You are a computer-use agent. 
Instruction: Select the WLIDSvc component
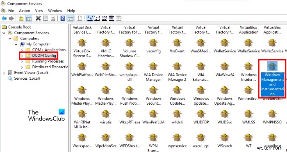[225, 117]
